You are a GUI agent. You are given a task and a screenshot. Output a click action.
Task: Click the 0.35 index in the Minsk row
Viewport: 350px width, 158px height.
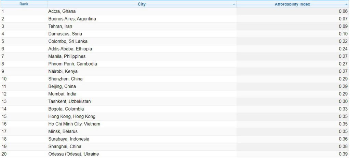click(x=343, y=131)
